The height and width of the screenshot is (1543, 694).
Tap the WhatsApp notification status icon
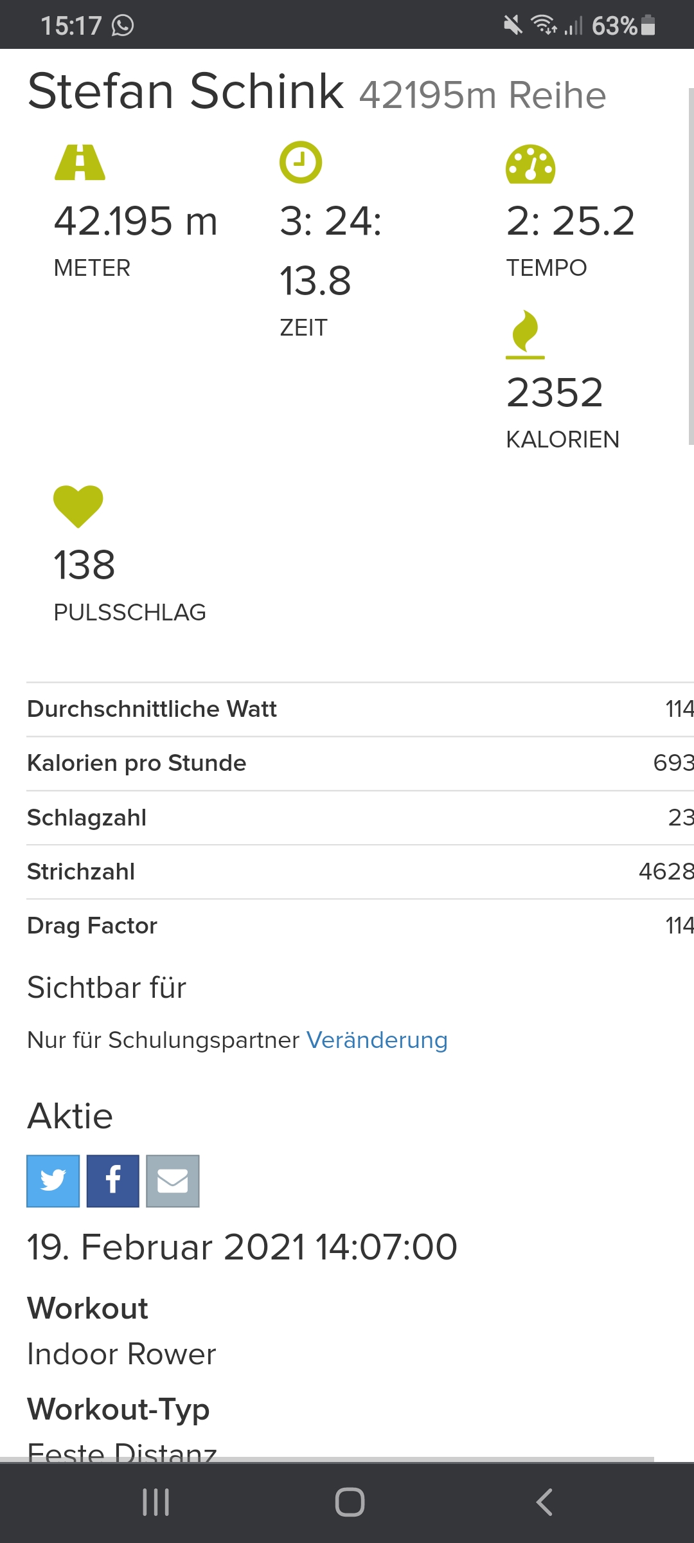pos(123,26)
